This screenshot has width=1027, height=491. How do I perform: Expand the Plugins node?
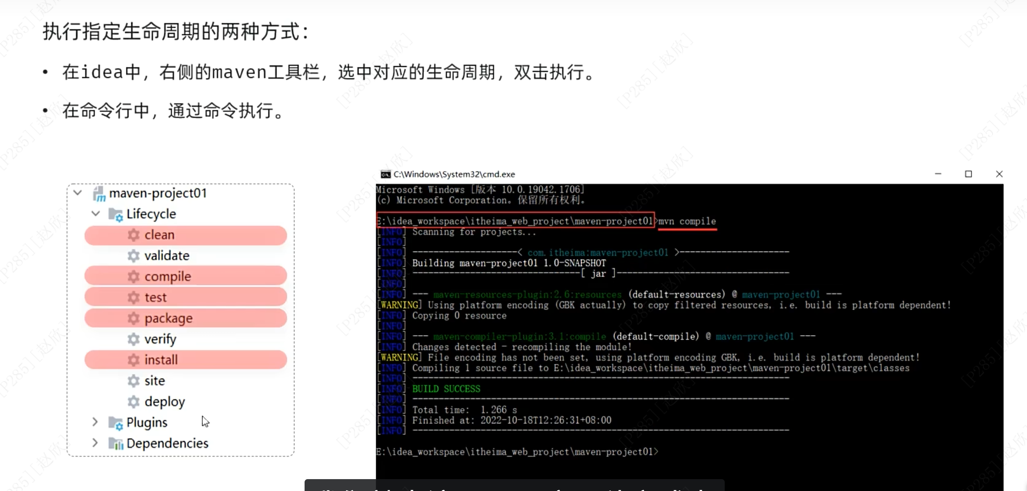pos(95,422)
